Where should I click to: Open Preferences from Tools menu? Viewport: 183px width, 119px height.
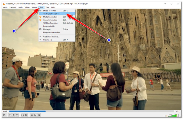pos(57,40)
